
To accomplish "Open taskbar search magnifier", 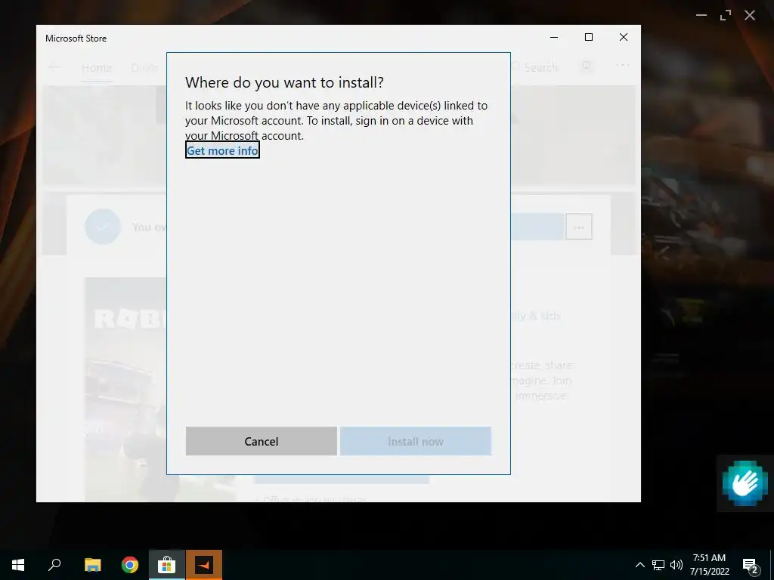I will 54,565.
